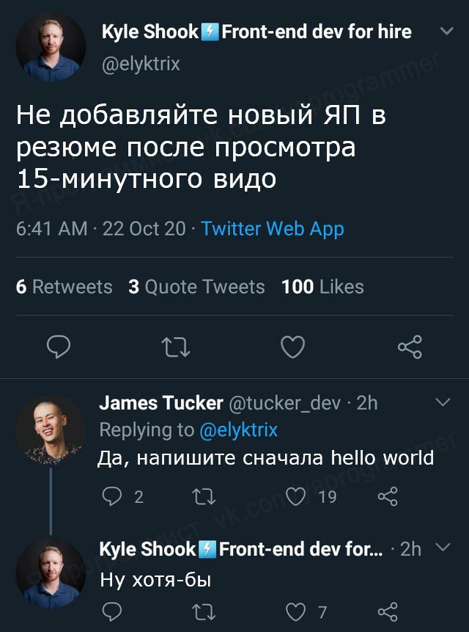Share James Tucker's reply

pos(387,497)
